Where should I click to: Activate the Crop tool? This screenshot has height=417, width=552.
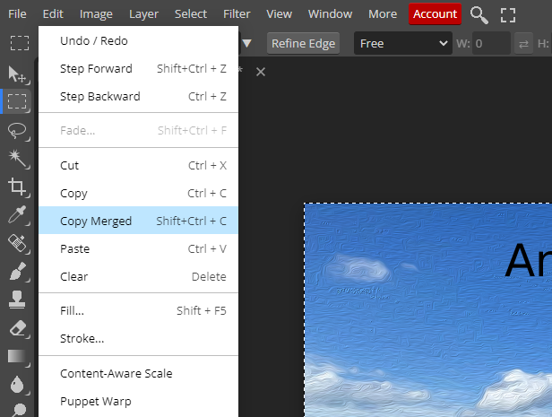pos(17,187)
